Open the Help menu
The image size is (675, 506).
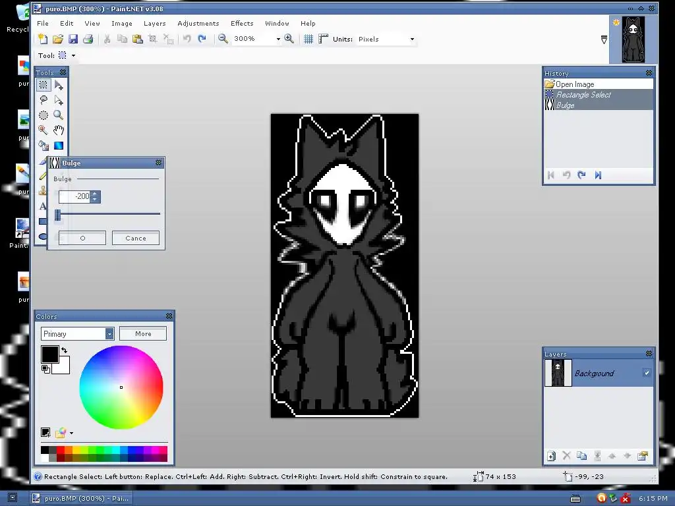308,23
